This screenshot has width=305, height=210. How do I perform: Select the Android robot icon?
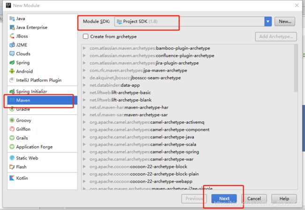pos(12,71)
